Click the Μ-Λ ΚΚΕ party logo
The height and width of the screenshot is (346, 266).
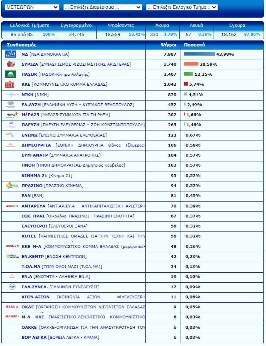(x=12, y=316)
